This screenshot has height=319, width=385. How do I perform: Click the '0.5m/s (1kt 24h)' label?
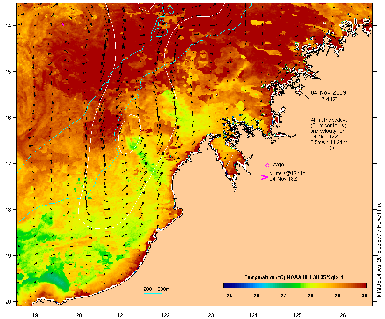click(329, 142)
